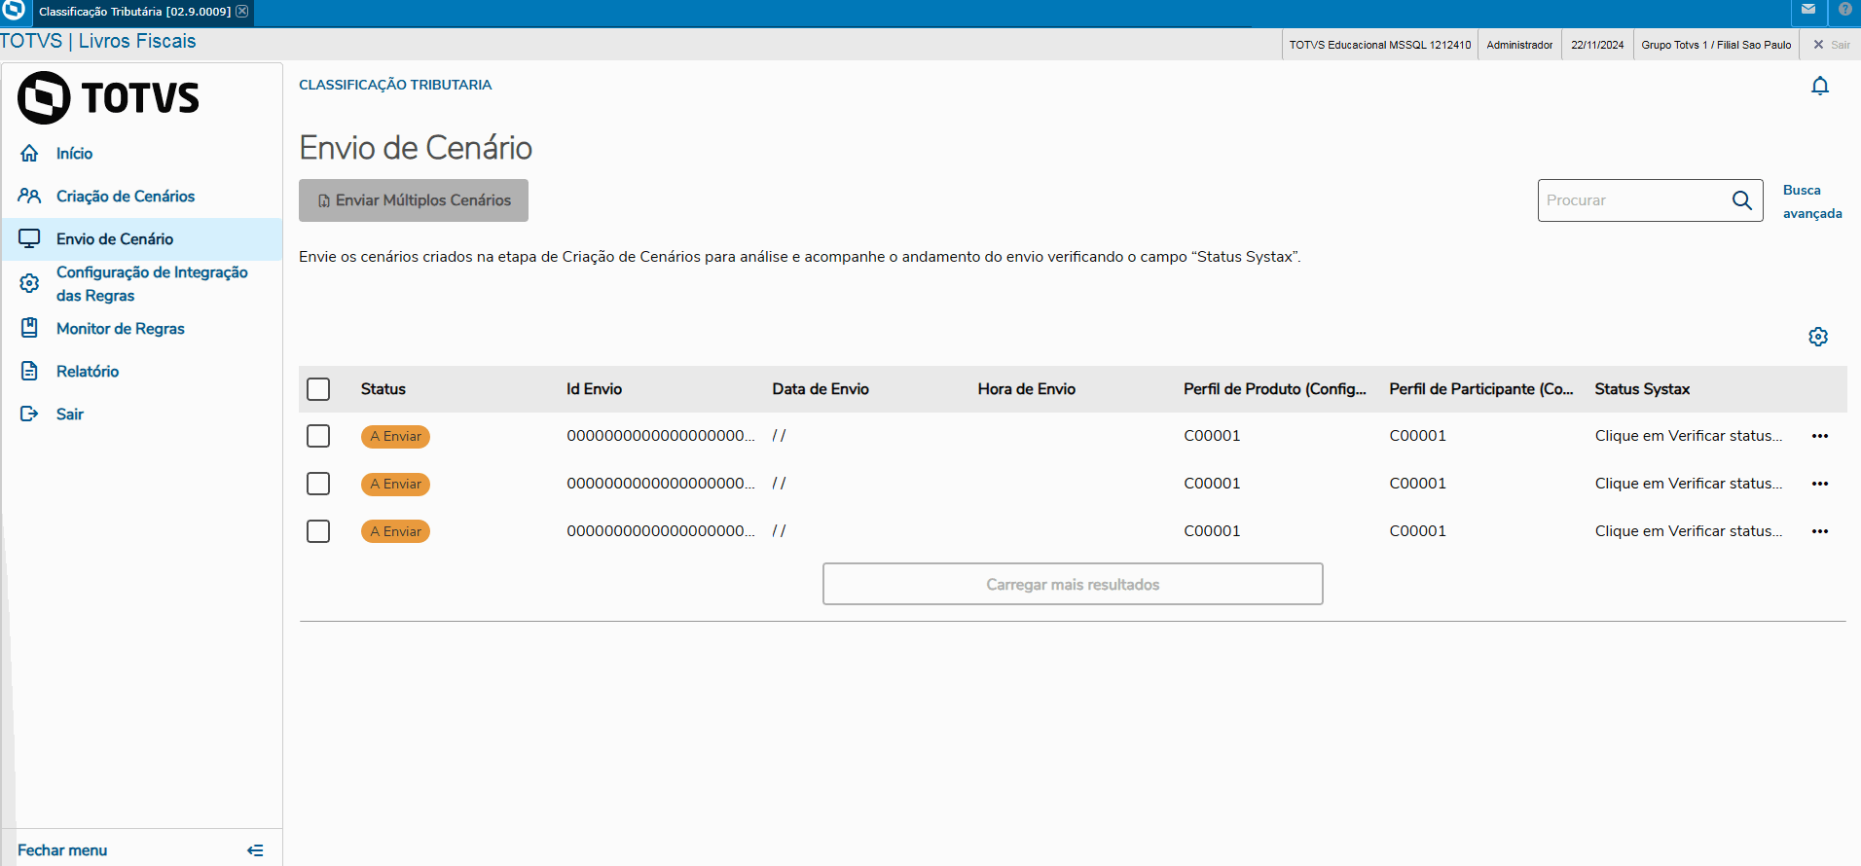The height and width of the screenshot is (866, 1861).
Task: Click the Hora de Envio column header
Action: [1027, 389]
